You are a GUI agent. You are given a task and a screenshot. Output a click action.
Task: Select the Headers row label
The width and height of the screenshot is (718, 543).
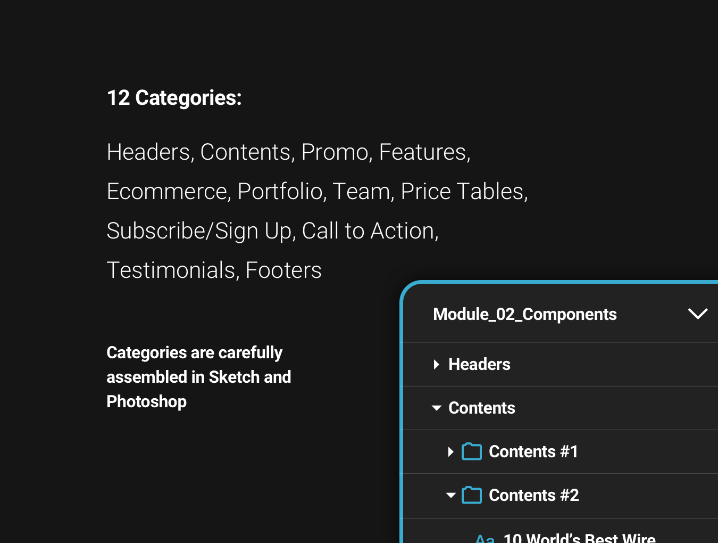[479, 364]
